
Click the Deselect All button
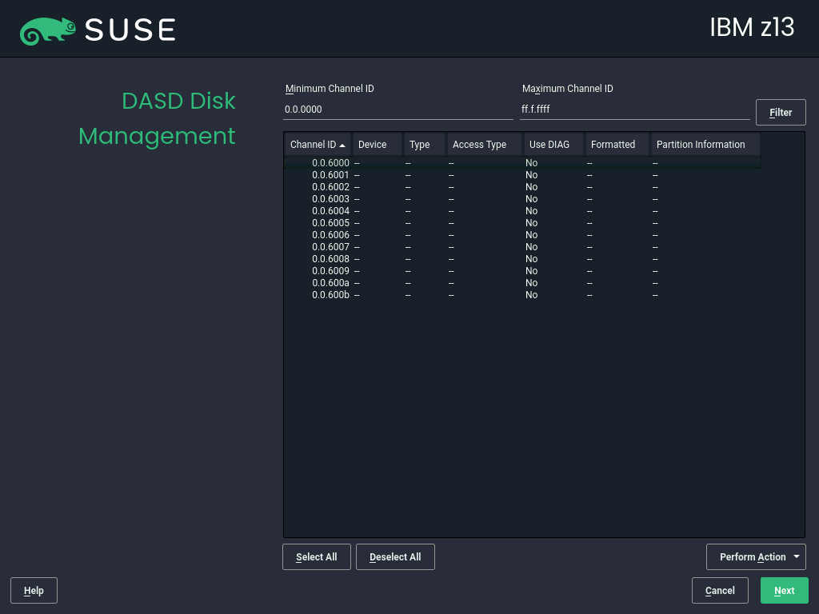click(395, 556)
